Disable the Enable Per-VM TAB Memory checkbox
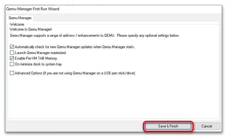Image resolution: width=227 pixels, height=137 pixels. click(12, 58)
